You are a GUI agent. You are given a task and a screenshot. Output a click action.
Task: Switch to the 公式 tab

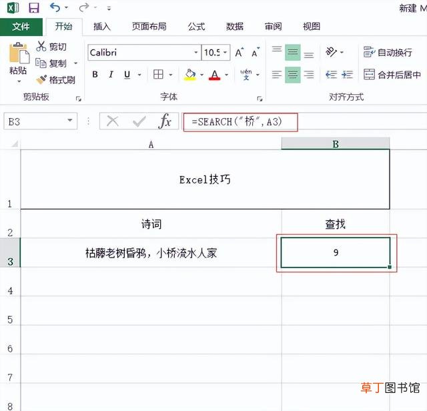point(196,27)
